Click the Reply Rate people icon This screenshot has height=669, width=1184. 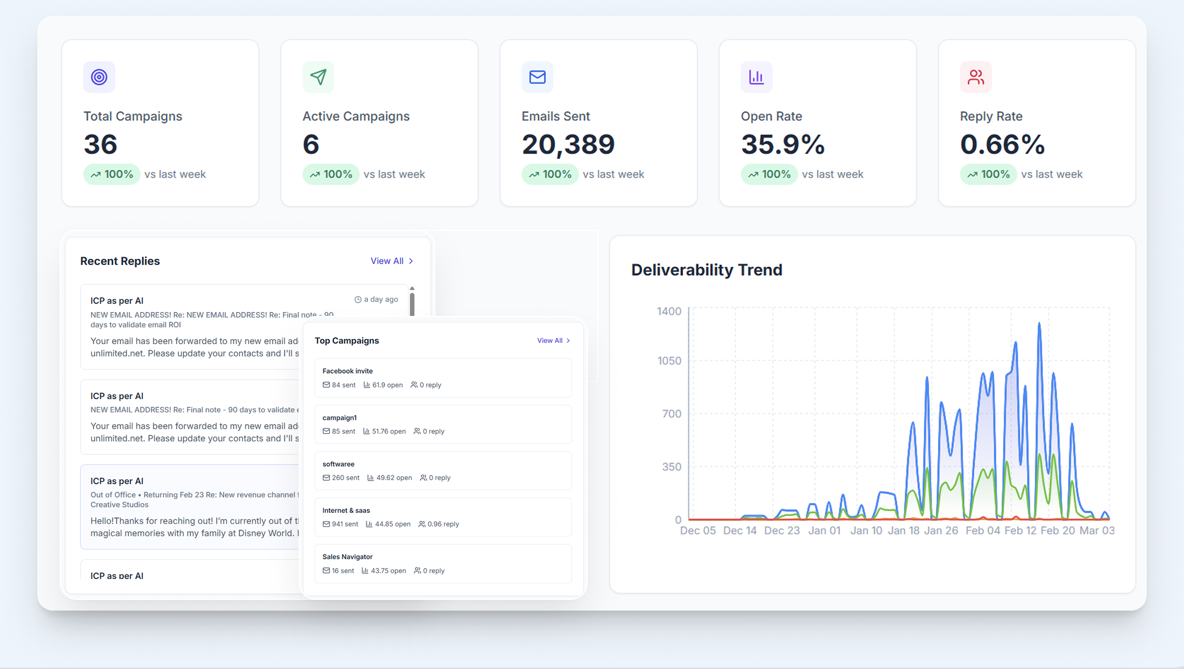coord(975,77)
